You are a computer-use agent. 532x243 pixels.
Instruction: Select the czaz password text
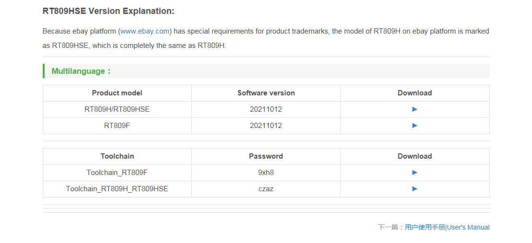click(x=266, y=189)
